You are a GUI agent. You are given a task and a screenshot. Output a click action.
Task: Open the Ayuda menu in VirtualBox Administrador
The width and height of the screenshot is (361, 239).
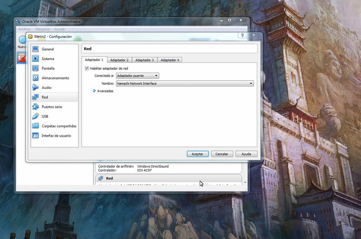(60, 29)
